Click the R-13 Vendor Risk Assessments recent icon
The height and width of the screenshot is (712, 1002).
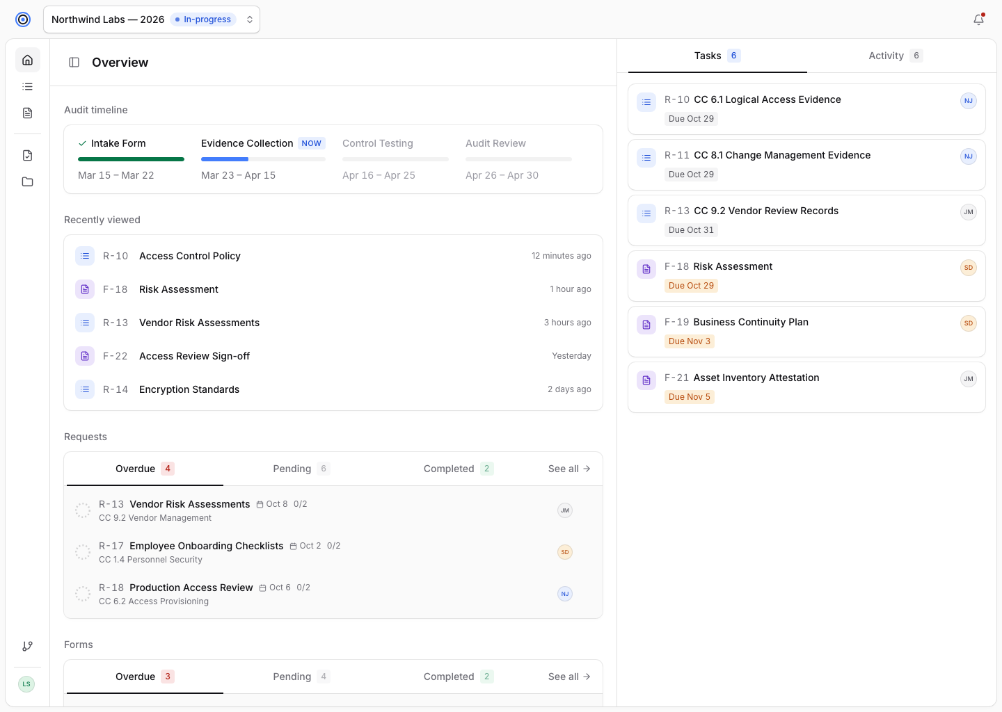coord(85,323)
